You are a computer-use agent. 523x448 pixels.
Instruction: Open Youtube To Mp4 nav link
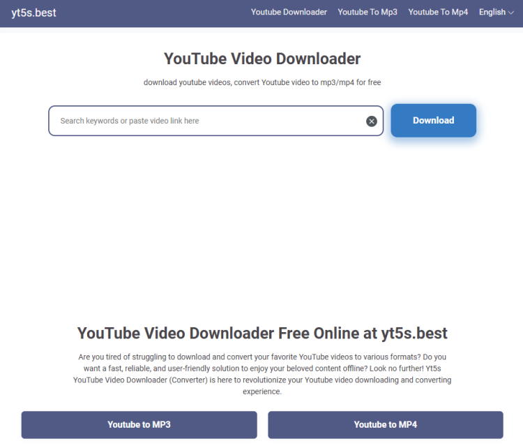tap(438, 12)
